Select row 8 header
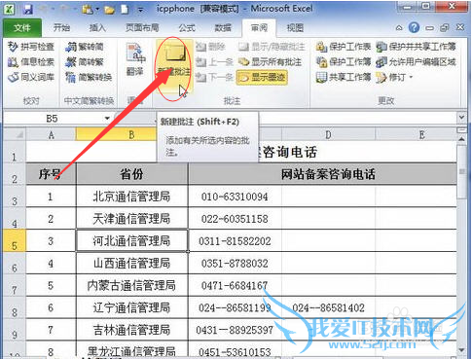Viewport: 472px width, 359px height. [x=15, y=307]
